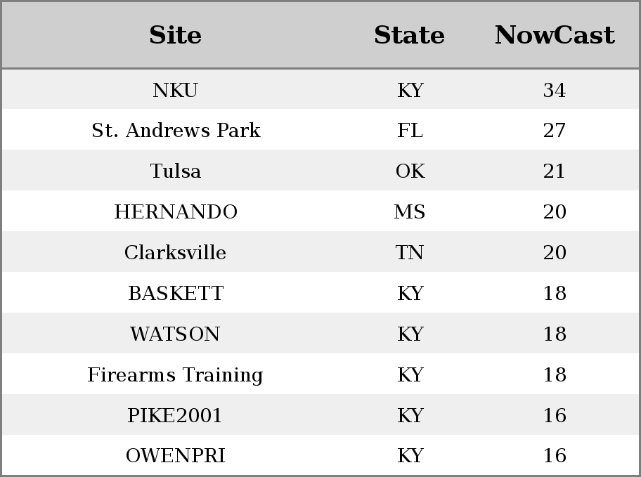Click NowCast value 34 for NKU

(x=555, y=90)
